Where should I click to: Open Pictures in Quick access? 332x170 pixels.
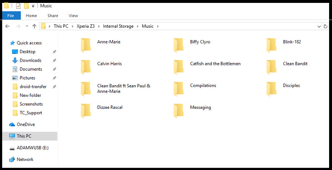click(27, 78)
